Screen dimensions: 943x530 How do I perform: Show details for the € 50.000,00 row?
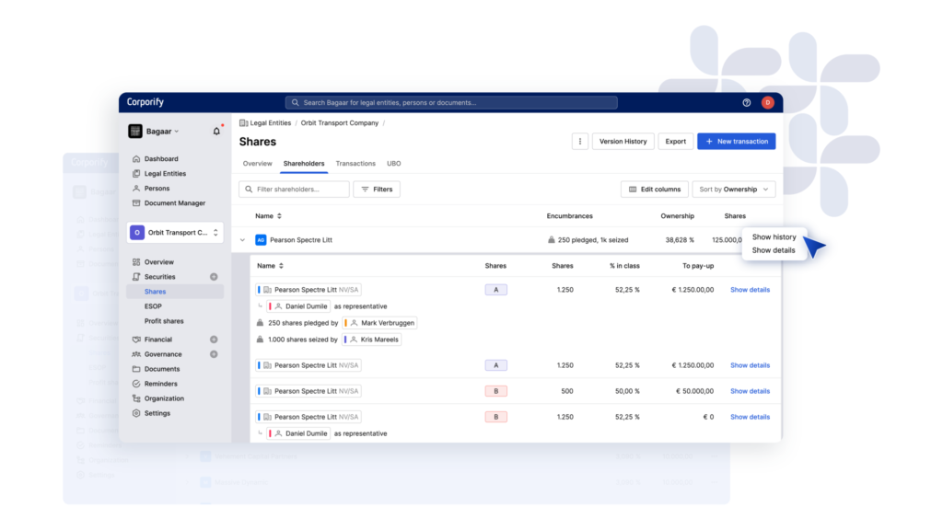coord(750,391)
